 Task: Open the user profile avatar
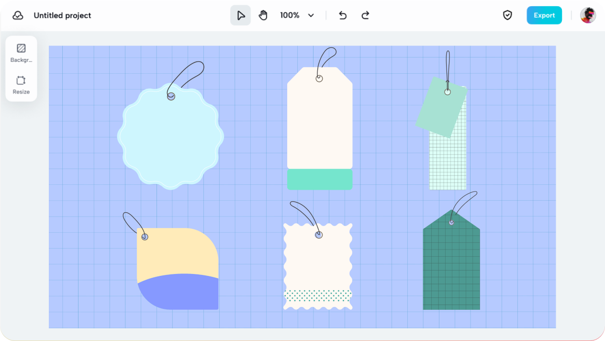point(588,15)
